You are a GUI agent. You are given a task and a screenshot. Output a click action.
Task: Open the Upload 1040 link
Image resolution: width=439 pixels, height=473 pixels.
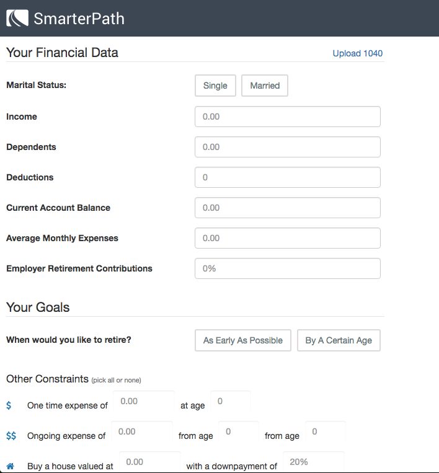tap(358, 53)
